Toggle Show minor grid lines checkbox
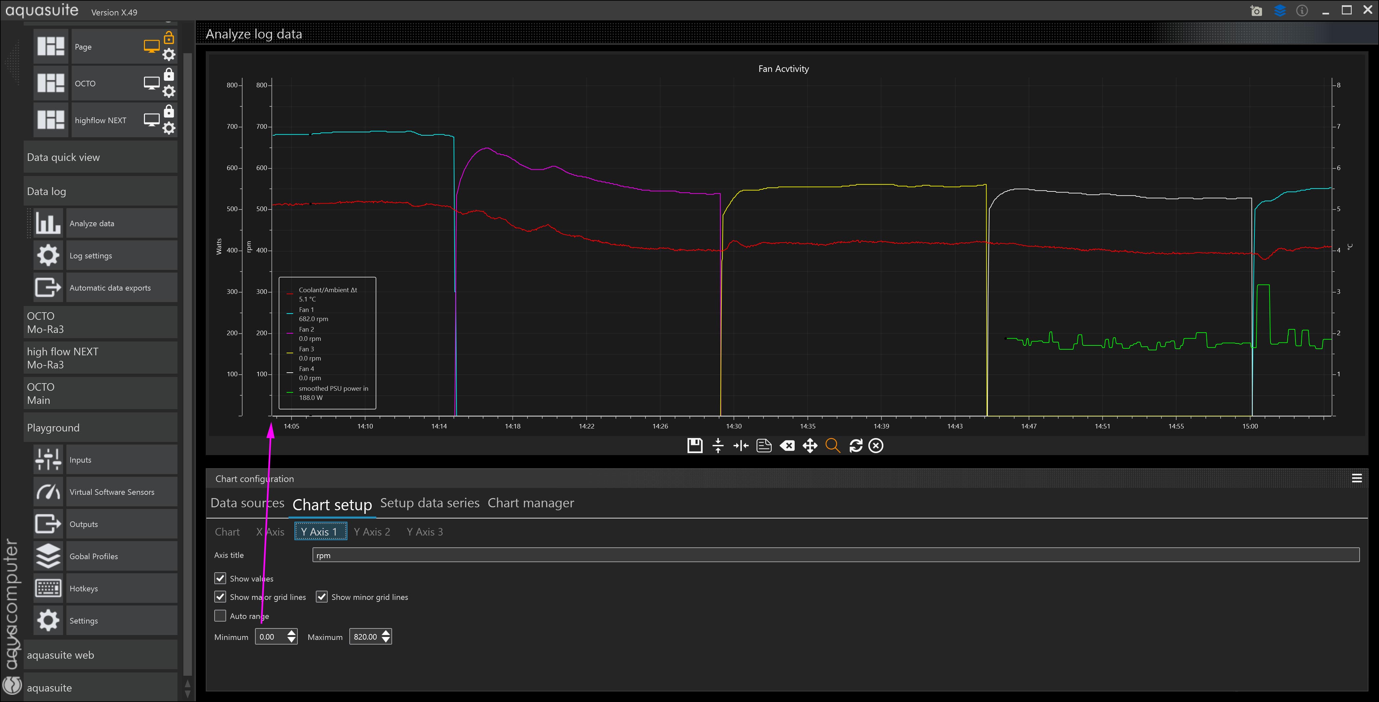This screenshot has width=1379, height=702. tap(322, 597)
